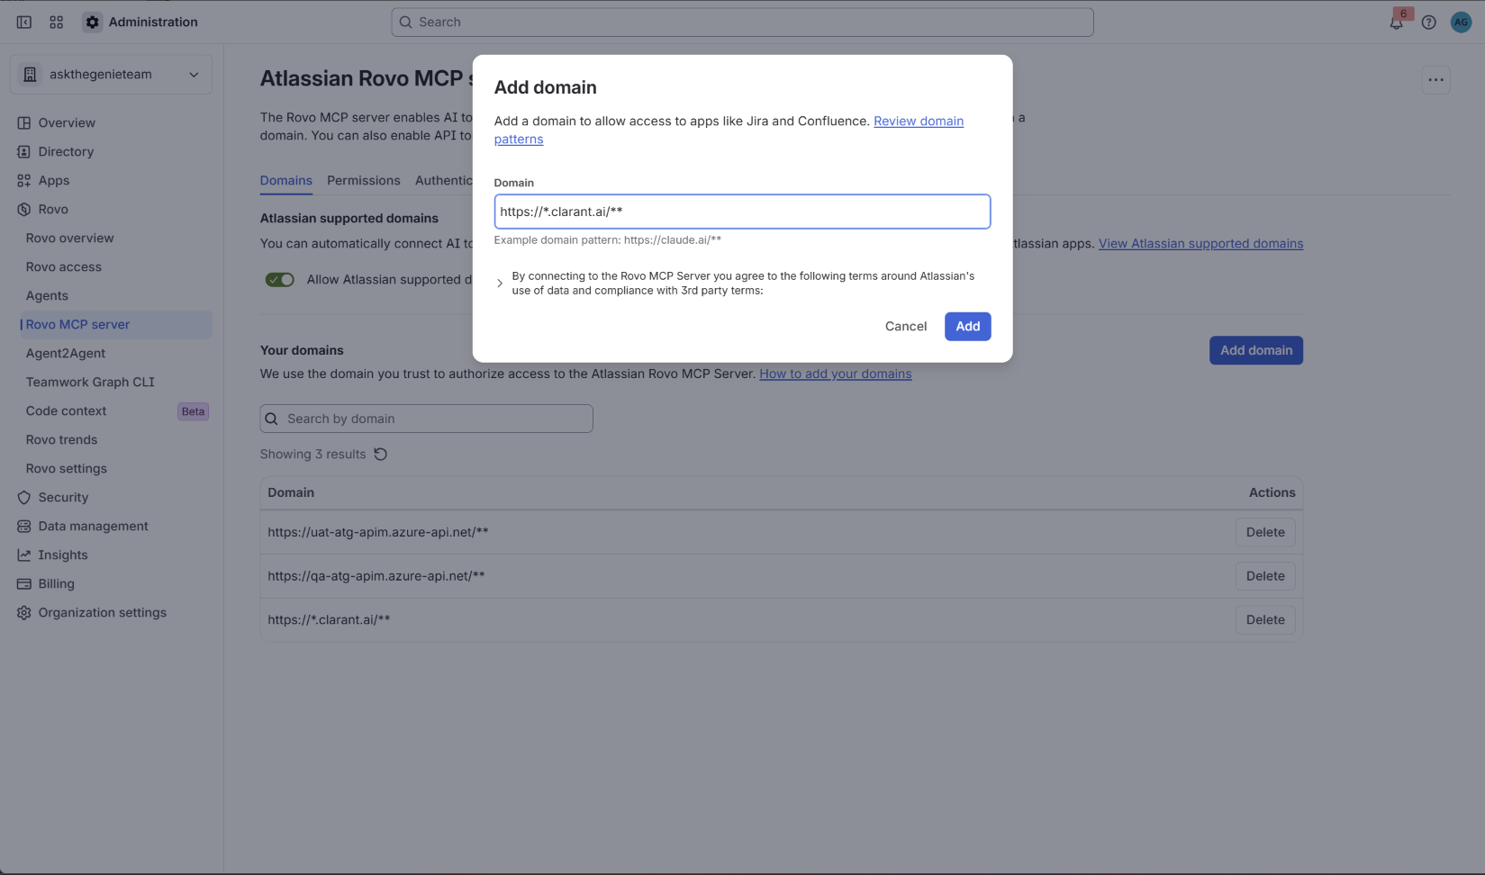The image size is (1485, 875).
Task: Focus the Search by domain field
Action: coord(426,419)
